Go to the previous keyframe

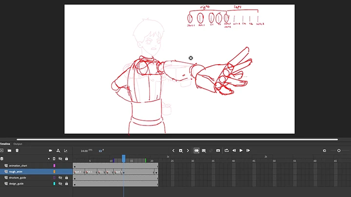point(173,151)
